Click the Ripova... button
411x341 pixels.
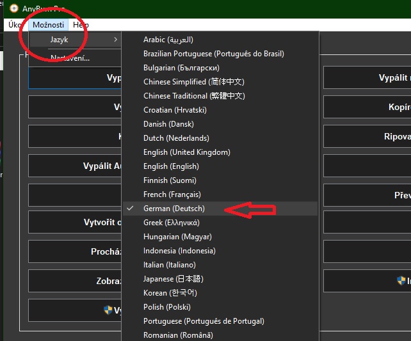(x=396, y=137)
